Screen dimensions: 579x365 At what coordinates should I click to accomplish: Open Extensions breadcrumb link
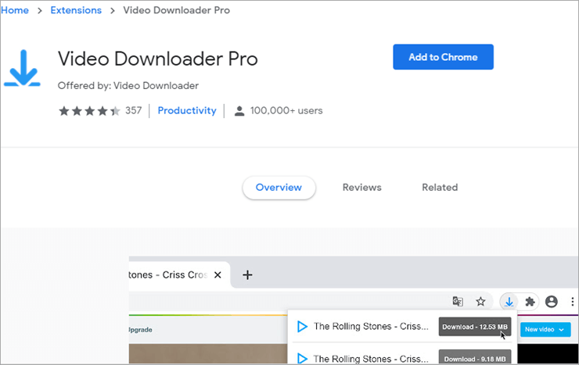(x=76, y=10)
